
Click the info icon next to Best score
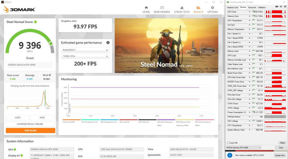[50, 75]
